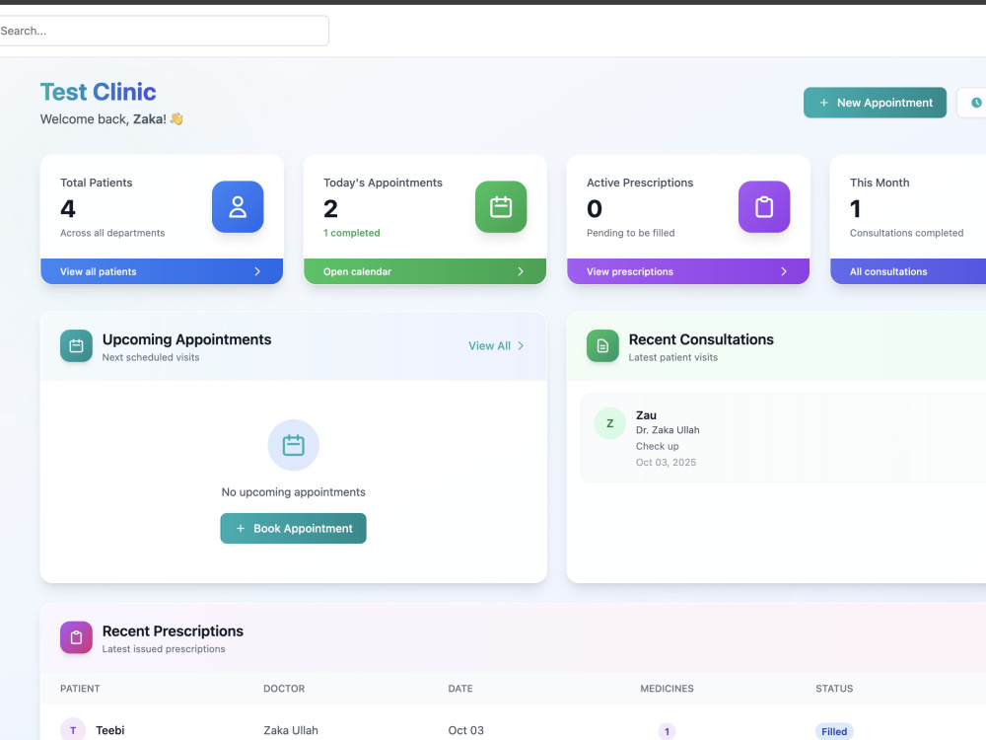Click doctor cell 'Zaka Ullah' in table

tap(291, 730)
